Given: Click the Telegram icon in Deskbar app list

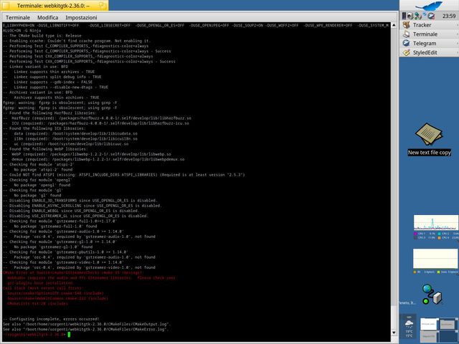Looking at the screenshot, I should coord(407,43).
